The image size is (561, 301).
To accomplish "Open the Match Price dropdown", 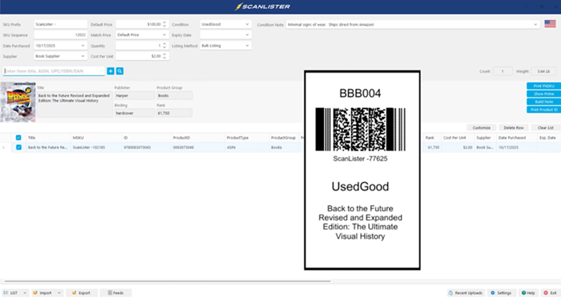I will click(142, 35).
